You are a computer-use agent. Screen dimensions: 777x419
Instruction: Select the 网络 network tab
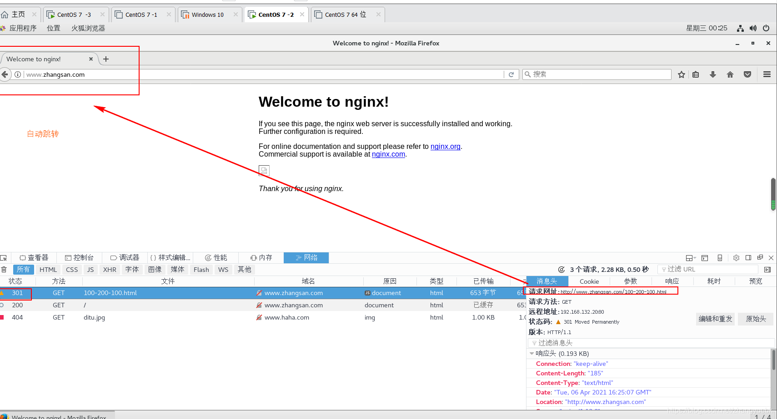pyautogui.click(x=306, y=258)
